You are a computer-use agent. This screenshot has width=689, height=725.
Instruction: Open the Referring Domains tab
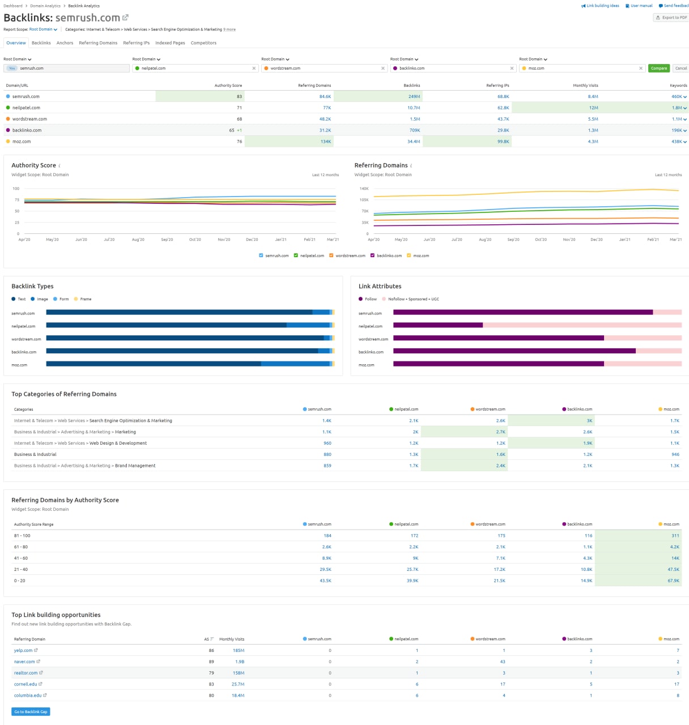(x=98, y=43)
